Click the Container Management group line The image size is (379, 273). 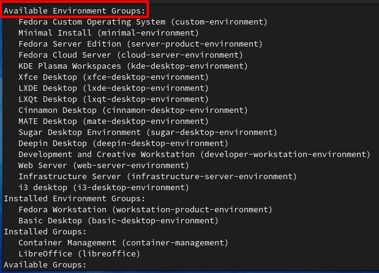(x=123, y=242)
